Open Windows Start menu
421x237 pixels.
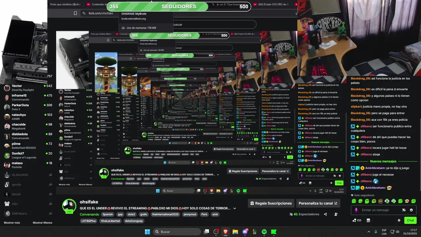(147, 232)
